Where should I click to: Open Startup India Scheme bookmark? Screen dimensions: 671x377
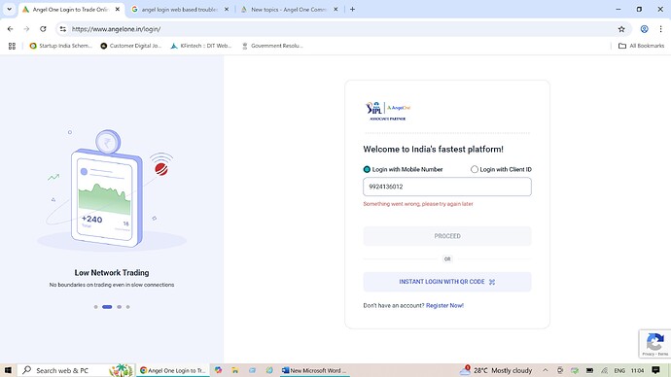point(60,46)
